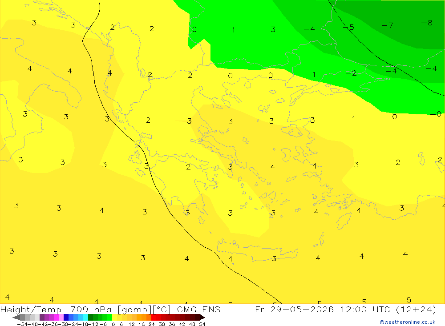
Task: Pick the dark green legend swatch above -12
Action: (x=90, y=317)
